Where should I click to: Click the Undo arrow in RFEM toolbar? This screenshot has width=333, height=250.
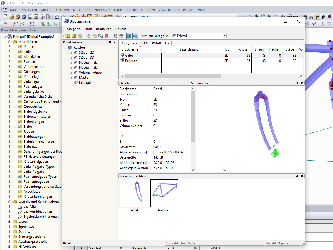pos(57,17)
